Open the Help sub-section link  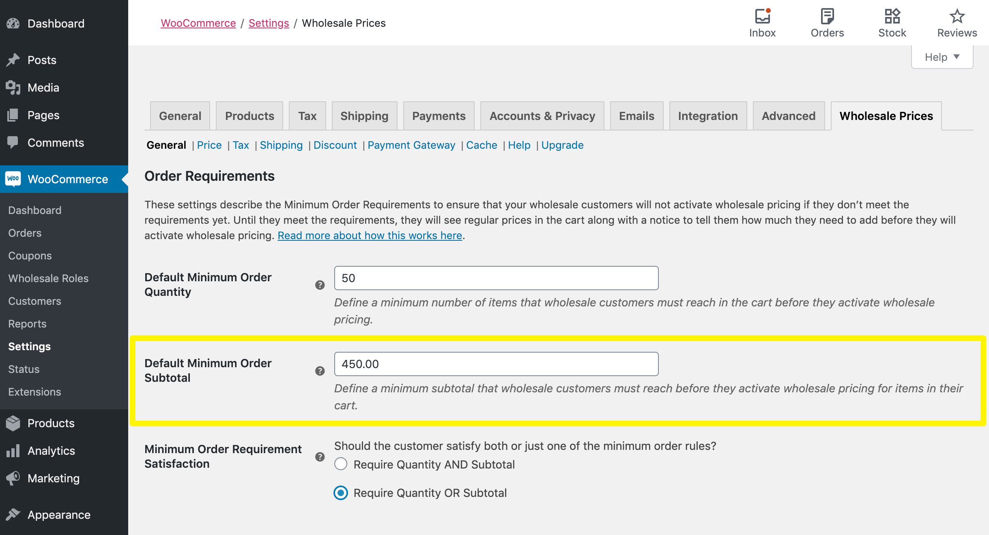tap(519, 145)
